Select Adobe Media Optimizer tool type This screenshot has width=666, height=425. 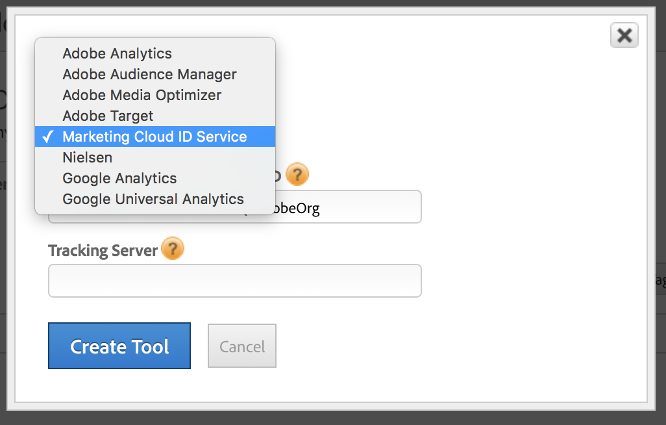142,95
